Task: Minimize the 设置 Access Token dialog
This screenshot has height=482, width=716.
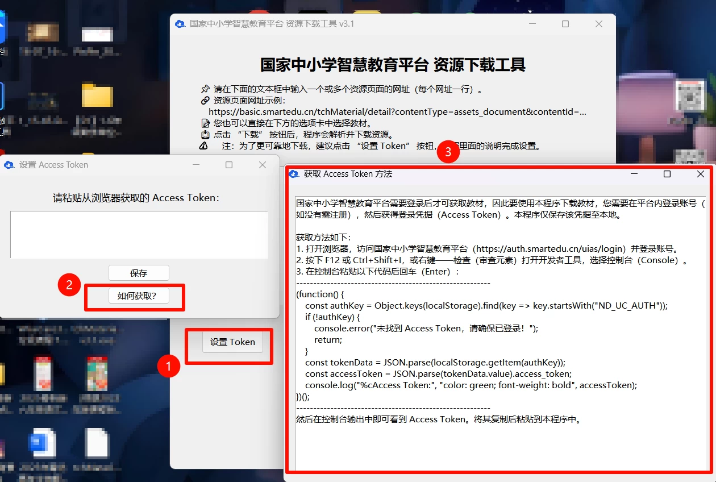Action: (195, 165)
